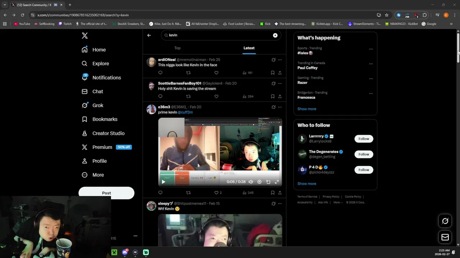Show more trending topics

[307, 109]
